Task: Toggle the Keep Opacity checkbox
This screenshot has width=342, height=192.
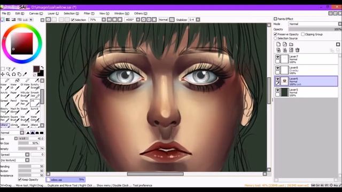Action: pos(20,180)
